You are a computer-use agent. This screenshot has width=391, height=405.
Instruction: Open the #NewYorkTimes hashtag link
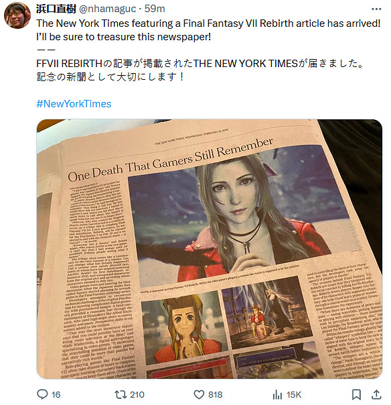pos(74,104)
